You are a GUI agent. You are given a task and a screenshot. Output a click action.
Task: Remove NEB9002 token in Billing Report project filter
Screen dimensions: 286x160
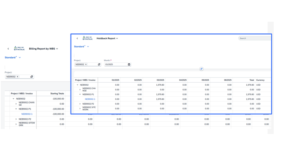pos(18,77)
